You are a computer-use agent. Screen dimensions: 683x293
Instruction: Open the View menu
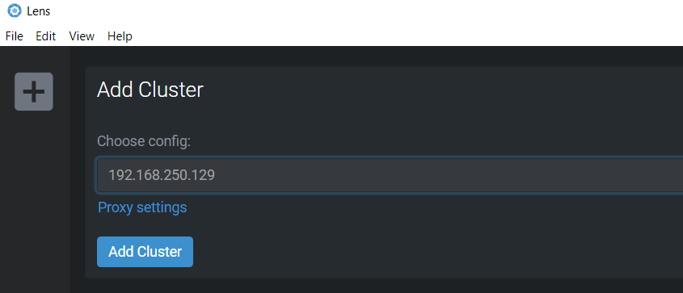[x=82, y=36]
